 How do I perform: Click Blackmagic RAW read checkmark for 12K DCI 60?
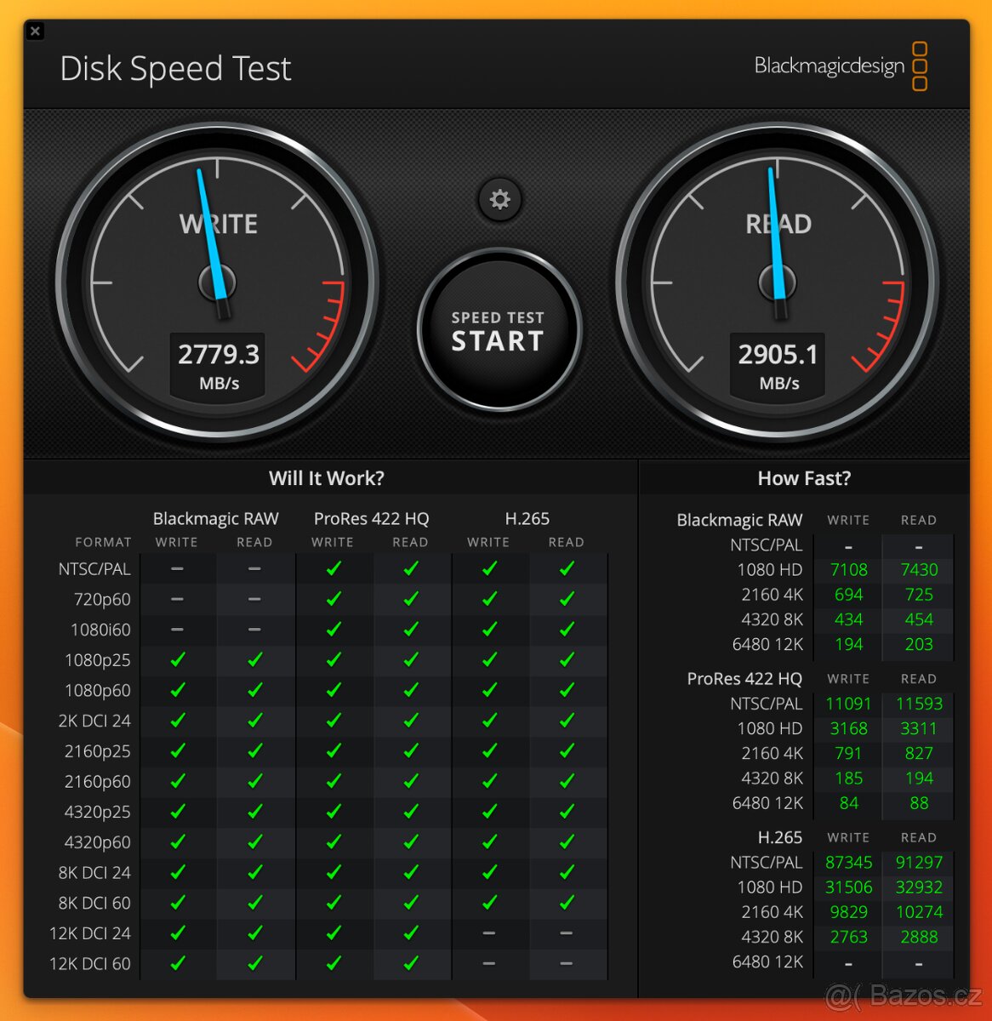[254, 963]
